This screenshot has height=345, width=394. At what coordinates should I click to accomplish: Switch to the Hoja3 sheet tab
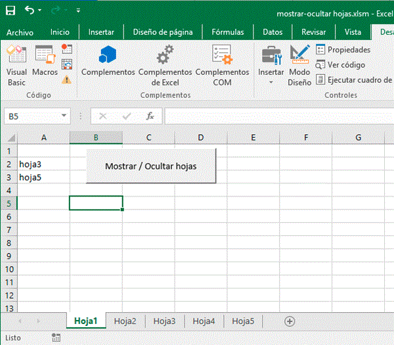tap(164, 321)
